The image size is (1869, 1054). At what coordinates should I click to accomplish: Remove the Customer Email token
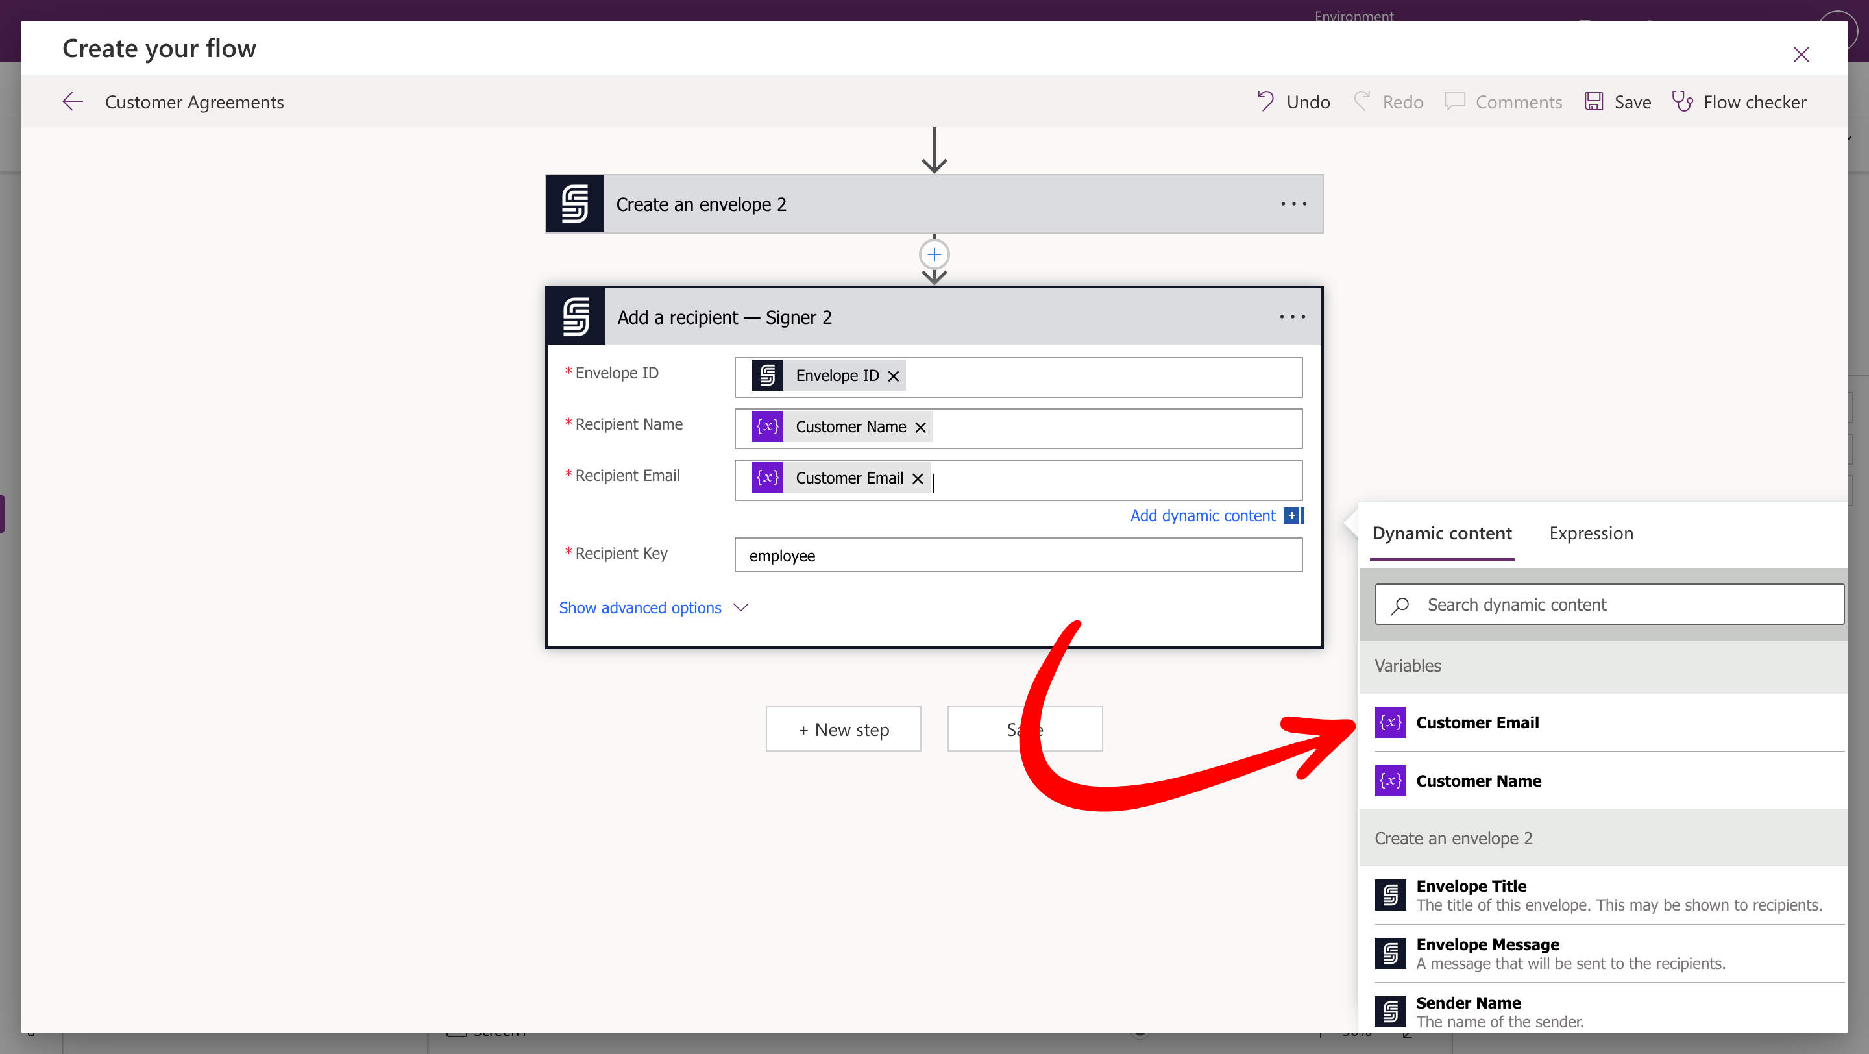point(917,479)
